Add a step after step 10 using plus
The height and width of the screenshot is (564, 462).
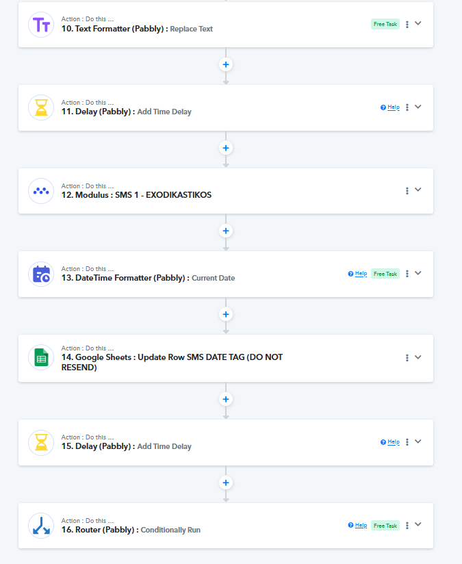click(226, 65)
